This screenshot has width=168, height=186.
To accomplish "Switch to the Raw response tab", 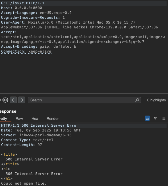I will 19,118.
